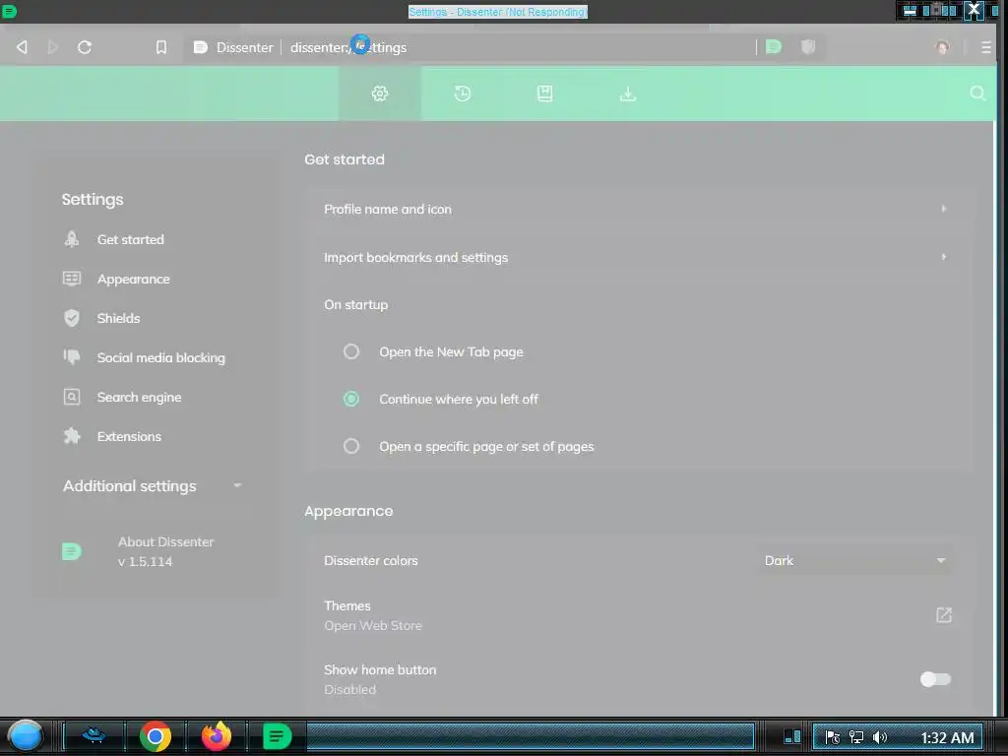Screen dimensions: 1008x756
Task: Click the Appearance sidebar icon
Action: pos(71,279)
